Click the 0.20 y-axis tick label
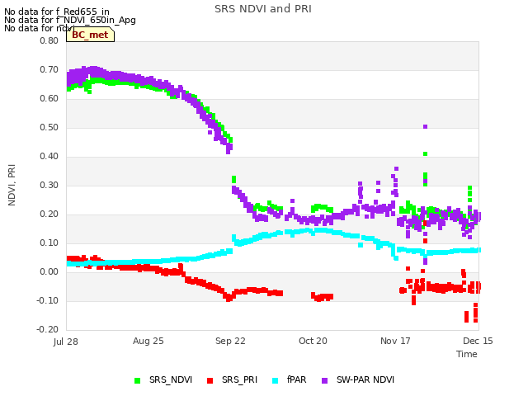528x396 pixels. point(49,214)
